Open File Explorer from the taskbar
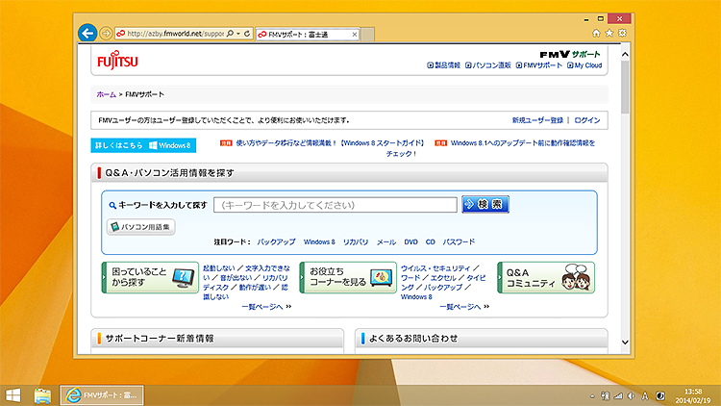Screen dimensions: 721x406 (x=43, y=394)
